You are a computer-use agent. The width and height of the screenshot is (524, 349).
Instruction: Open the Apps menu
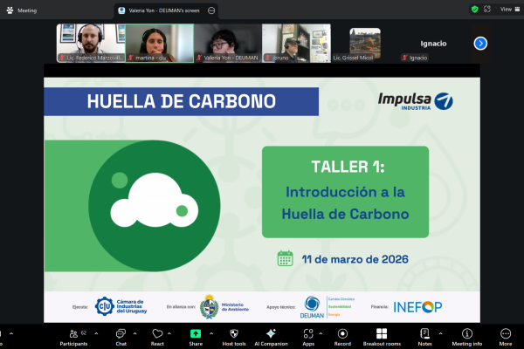pos(308,338)
